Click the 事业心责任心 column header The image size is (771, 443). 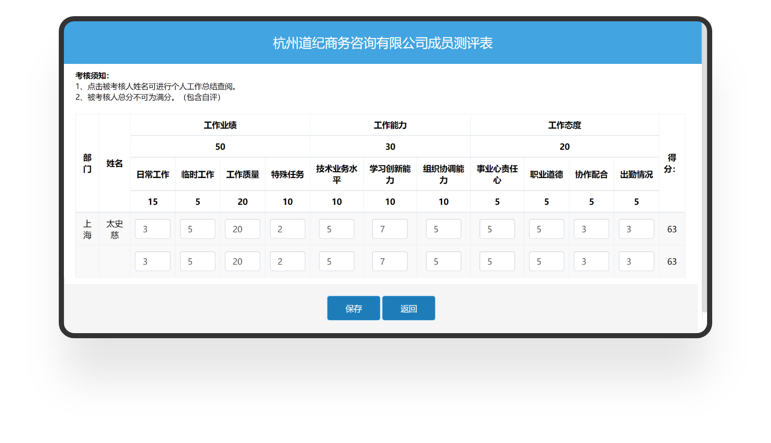click(497, 174)
